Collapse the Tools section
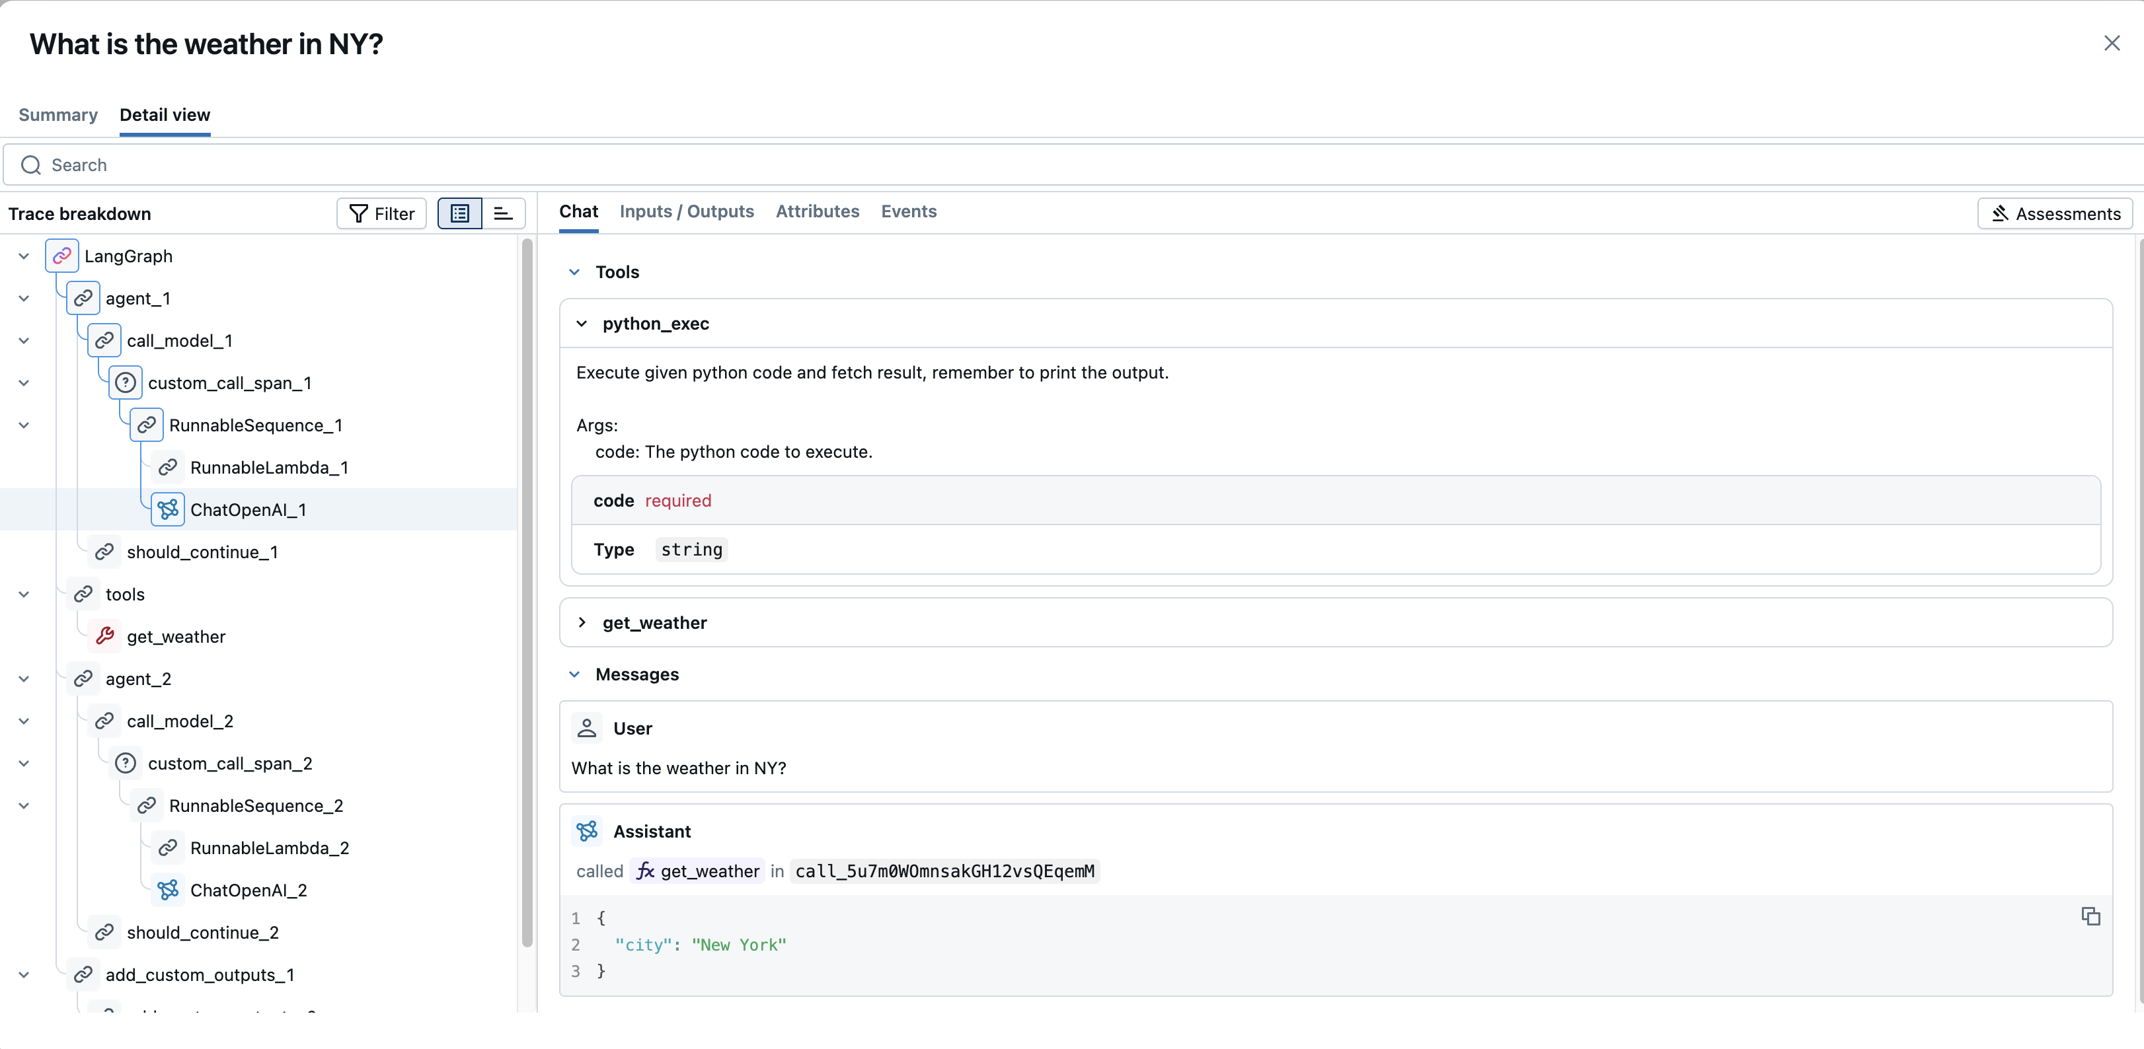Viewport: 2144px width, 1049px height. [x=574, y=272]
